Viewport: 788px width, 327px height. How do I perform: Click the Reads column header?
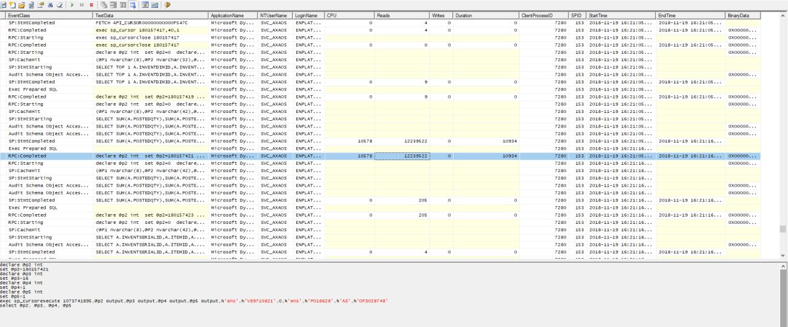(403, 15)
